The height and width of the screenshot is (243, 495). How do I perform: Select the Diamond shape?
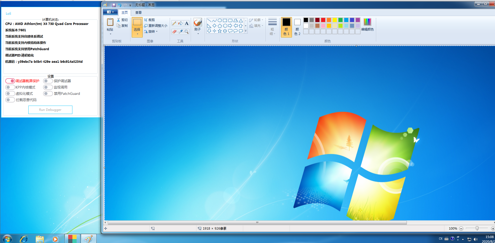[x=215, y=26]
